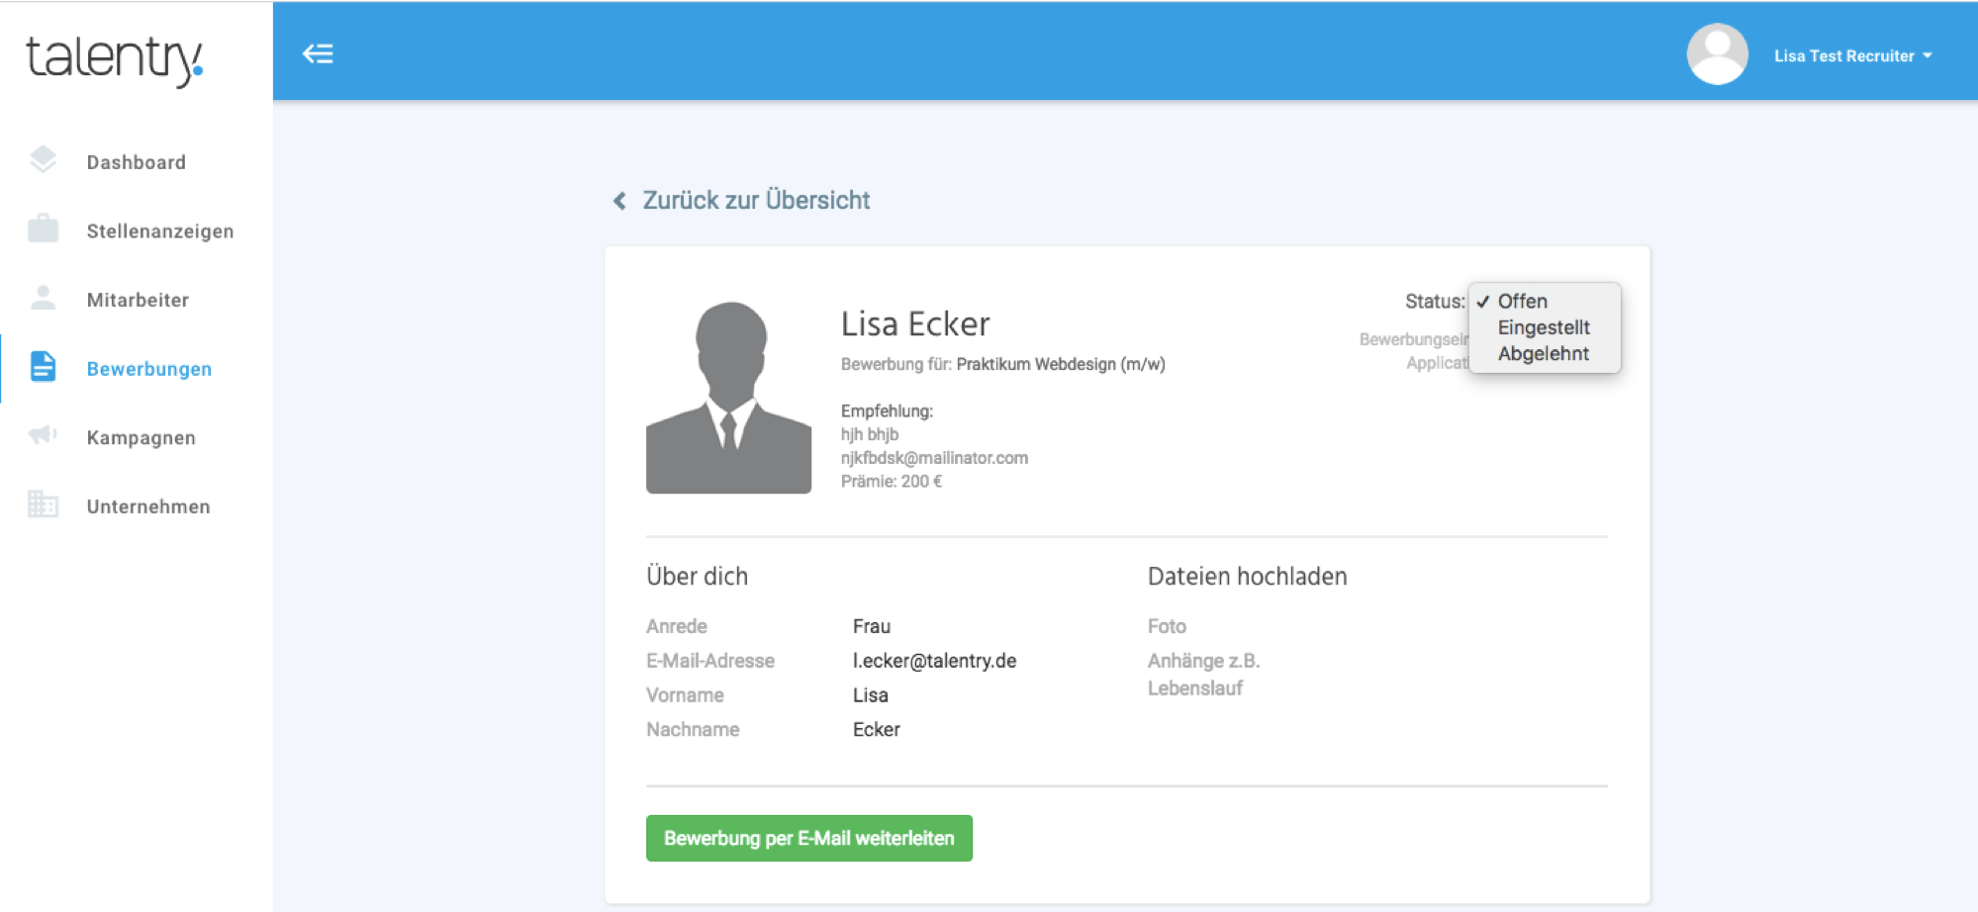1978x912 pixels.
Task: Click the Kampagnen megaphone icon
Action: click(x=43, y=435)
